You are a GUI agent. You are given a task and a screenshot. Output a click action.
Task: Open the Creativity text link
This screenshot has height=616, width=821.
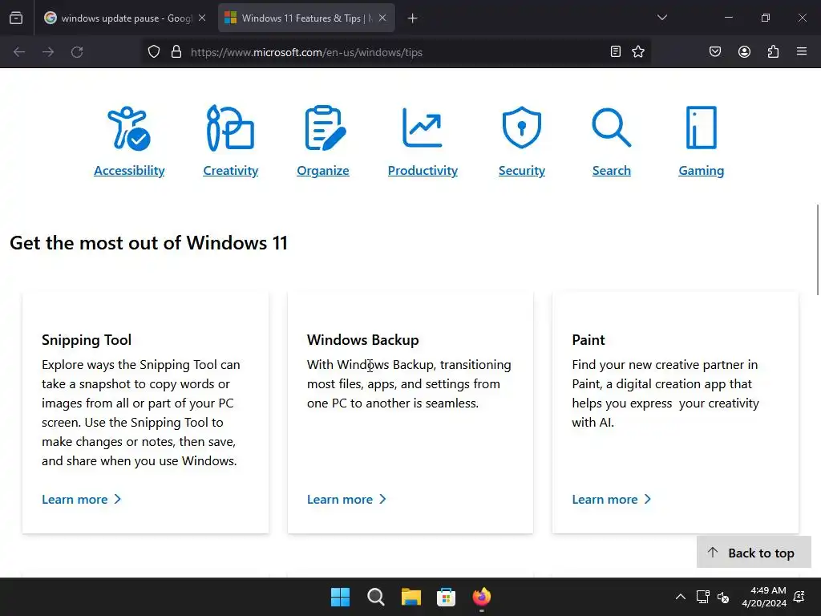click(x=230, y=171)
